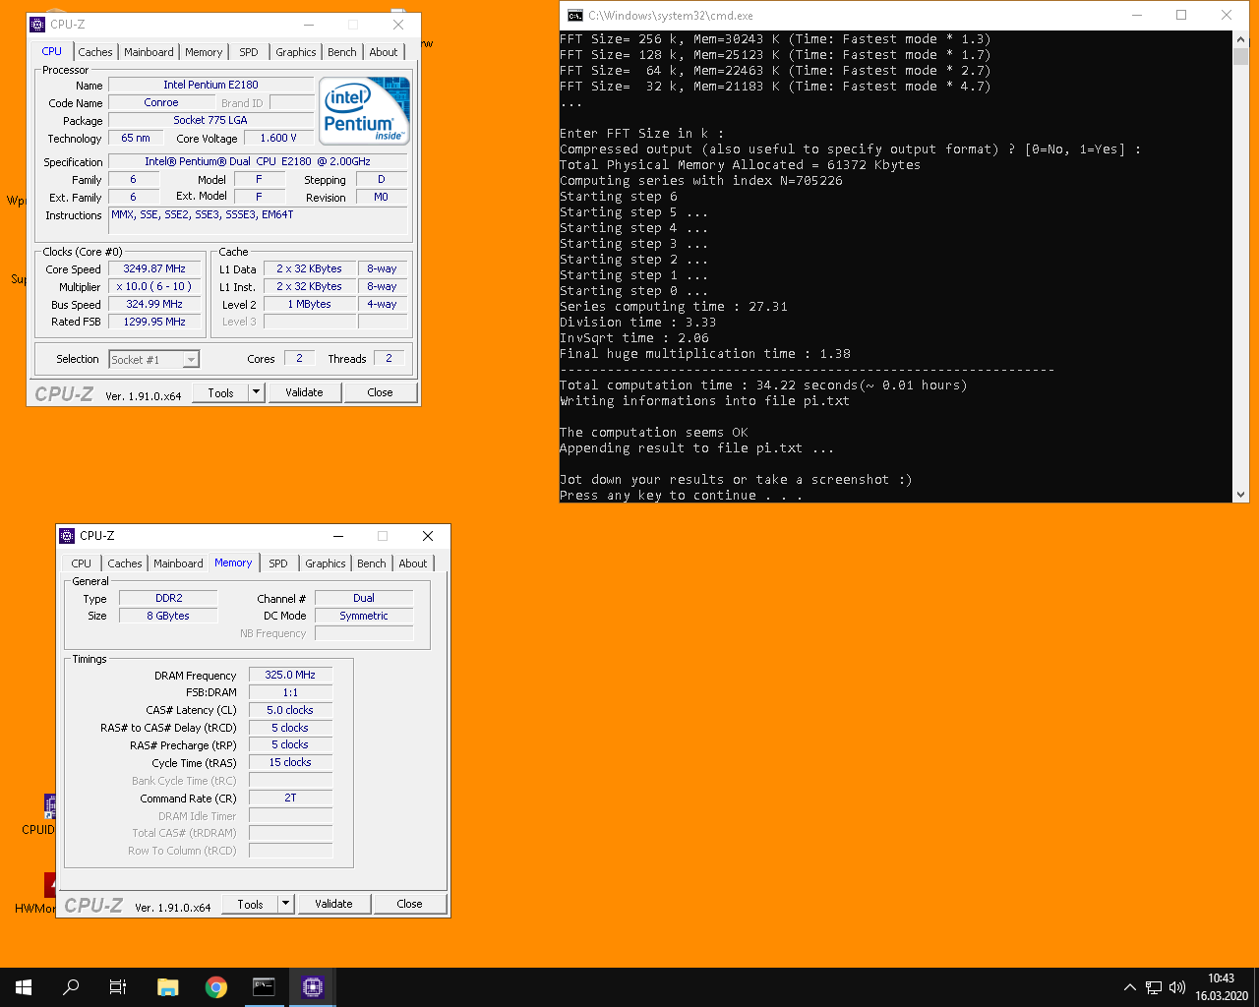Select Graphics tab in lower CPU-Z

click(x=326, y=563)
